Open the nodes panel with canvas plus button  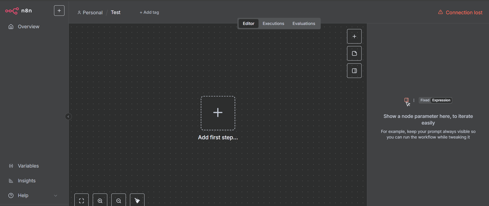[x=354, y=36]
